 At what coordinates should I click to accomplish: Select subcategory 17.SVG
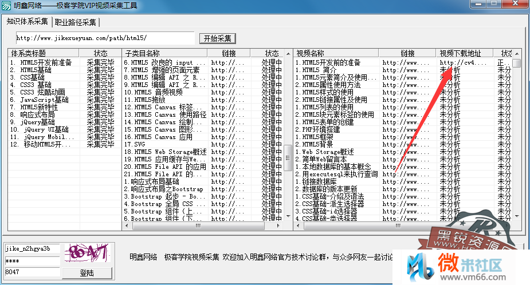click(x=134, y=144)
